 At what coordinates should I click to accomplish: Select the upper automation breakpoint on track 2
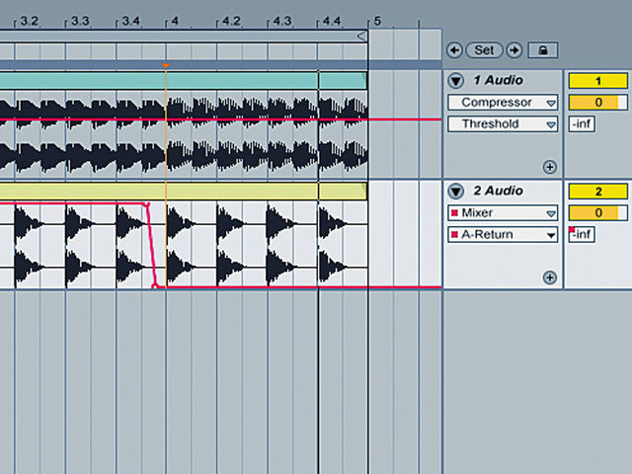pyautogui.click(x=147, y=205)
